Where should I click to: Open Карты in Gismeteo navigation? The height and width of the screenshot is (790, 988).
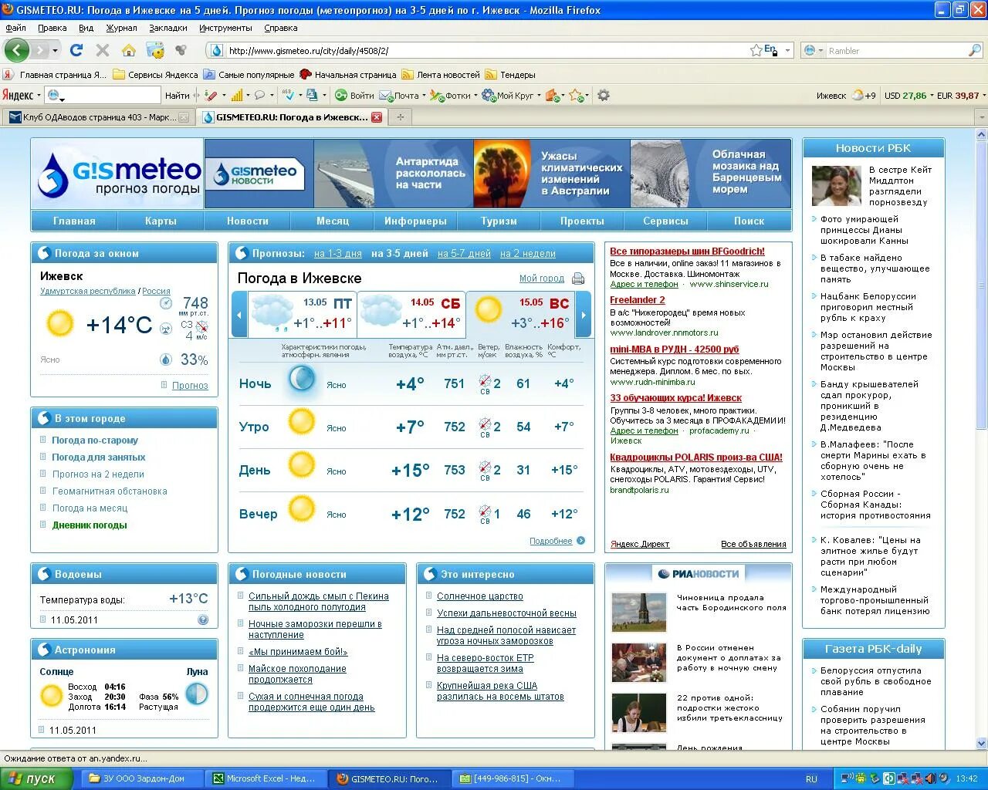[161, 221]
